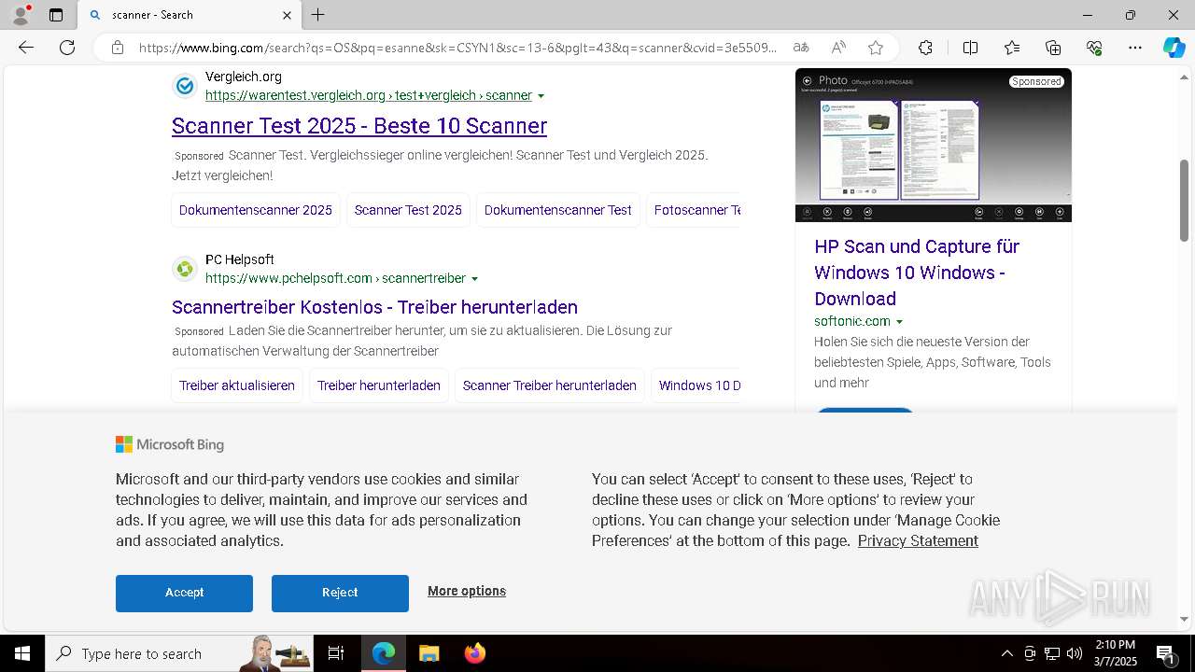
Task: Select the Treiber aktualisieren chip
Action: (237, 385)
